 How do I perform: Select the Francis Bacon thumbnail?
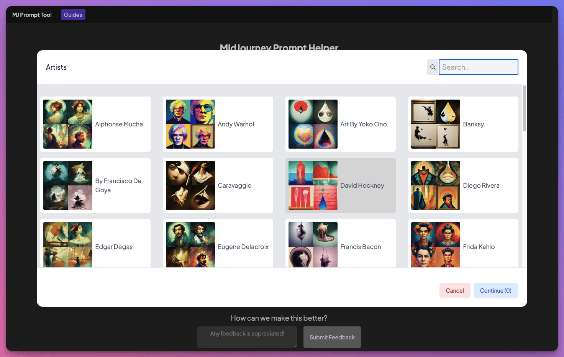coord(313,245)
